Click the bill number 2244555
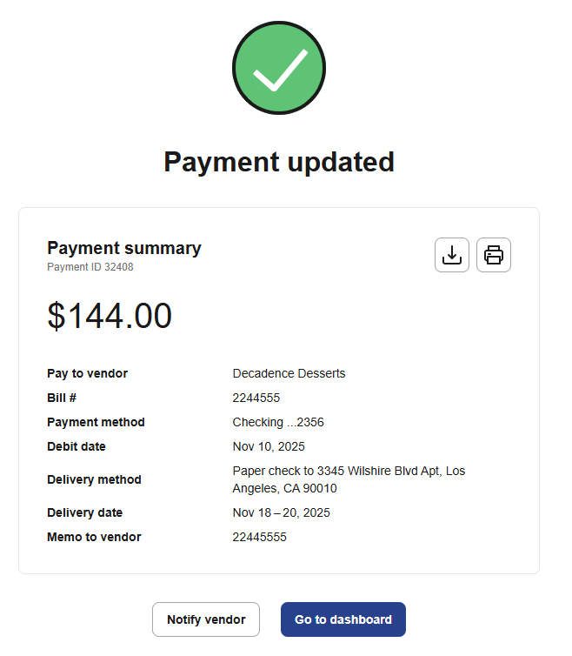The width and height of the screenshot is (572, 656). tap(256, 398)
